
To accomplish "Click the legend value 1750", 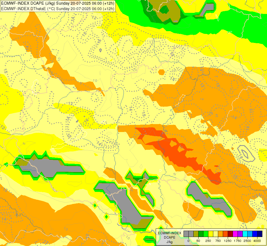I will 238,241.
